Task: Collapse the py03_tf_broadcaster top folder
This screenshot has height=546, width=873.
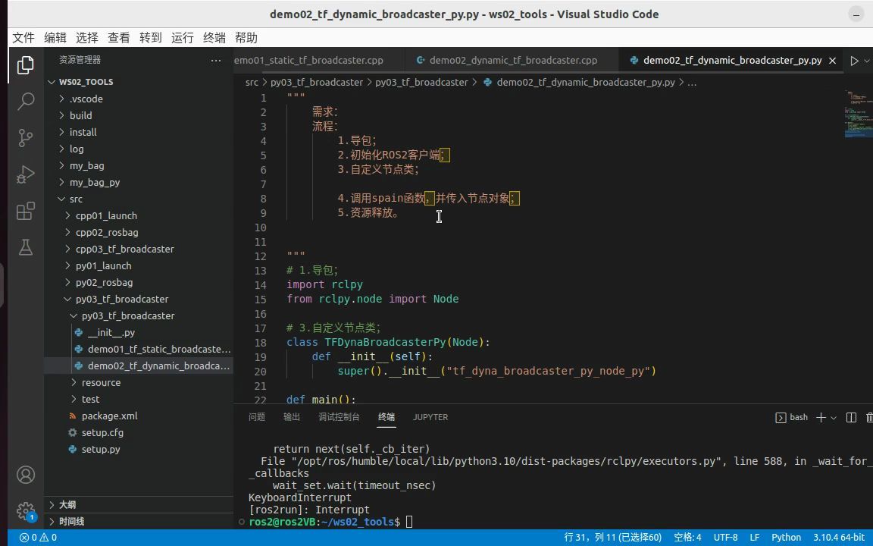Action: [x=121, y=299]
